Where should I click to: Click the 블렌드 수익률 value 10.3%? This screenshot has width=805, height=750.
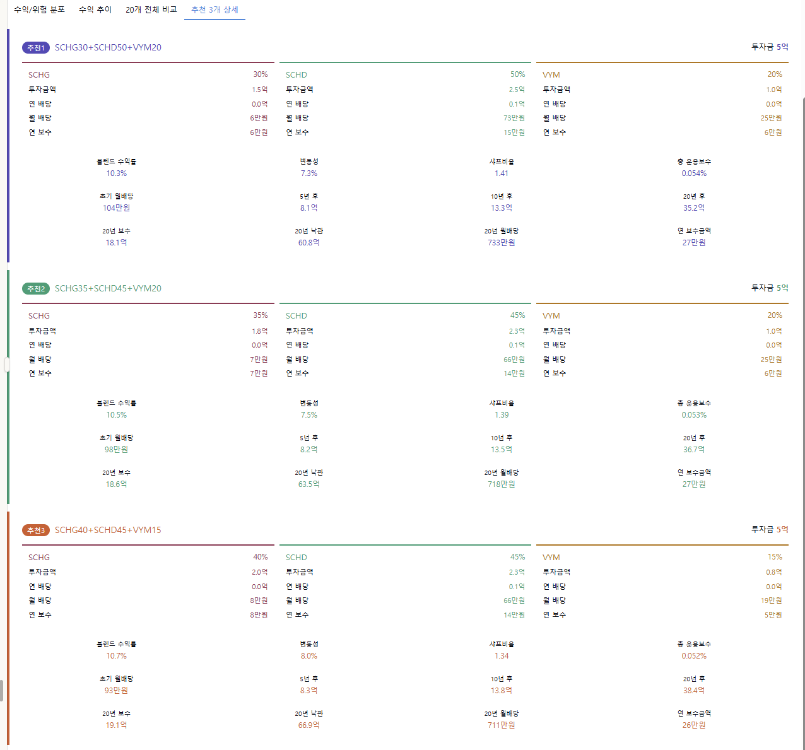117,173
